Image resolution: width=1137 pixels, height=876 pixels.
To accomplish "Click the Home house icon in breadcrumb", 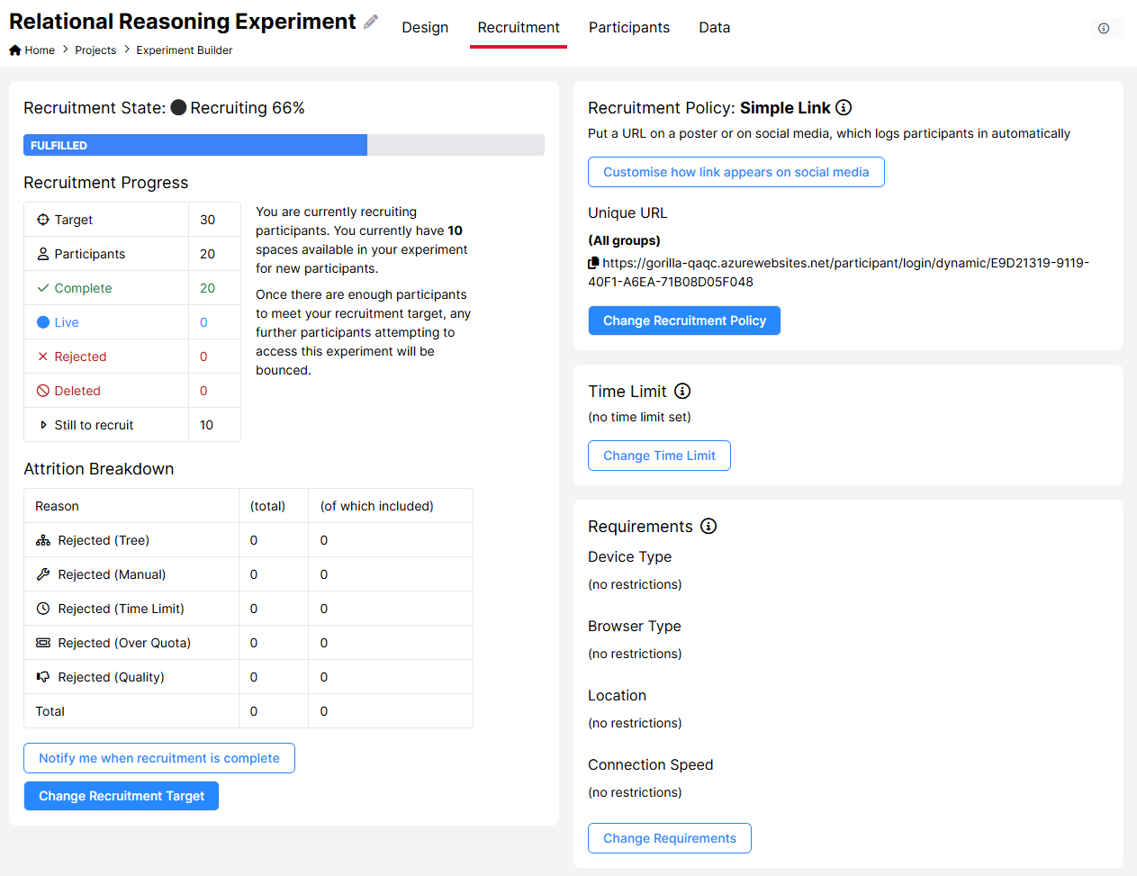I will (x=15, y=50).
